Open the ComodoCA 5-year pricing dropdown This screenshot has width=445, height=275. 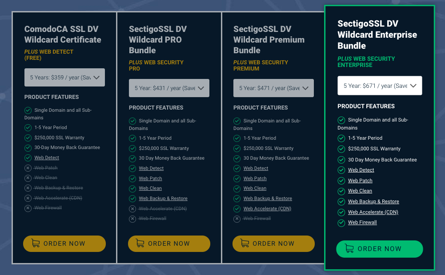pos(64,77)
